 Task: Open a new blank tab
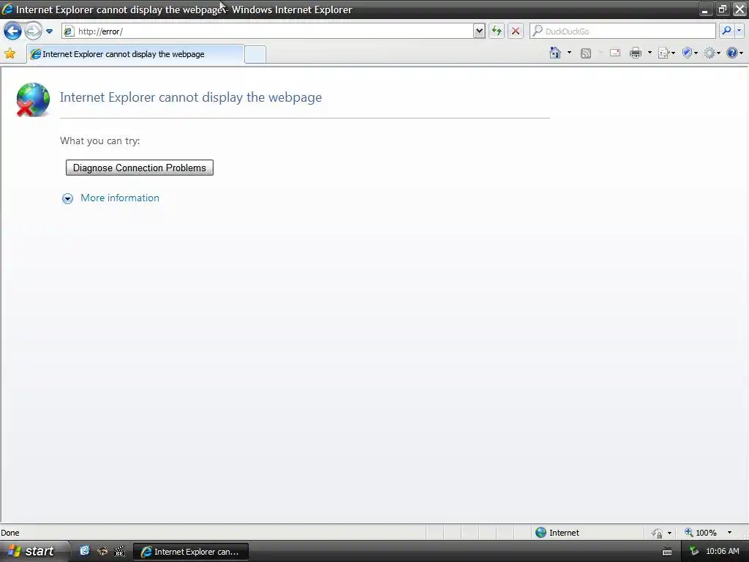pos(255,54)
